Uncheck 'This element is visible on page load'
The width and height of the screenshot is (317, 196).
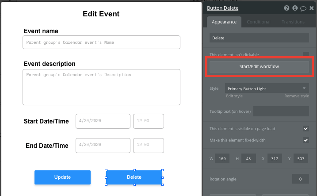tap(306, 129)
